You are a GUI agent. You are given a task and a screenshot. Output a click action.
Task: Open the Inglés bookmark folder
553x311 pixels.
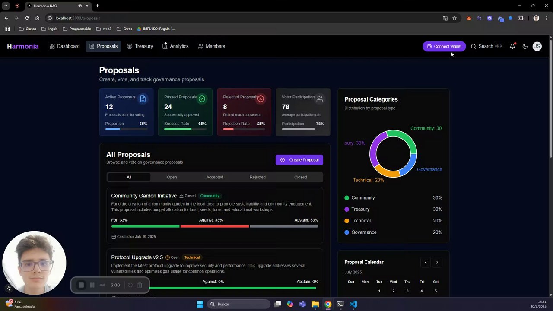click(49, 29)
